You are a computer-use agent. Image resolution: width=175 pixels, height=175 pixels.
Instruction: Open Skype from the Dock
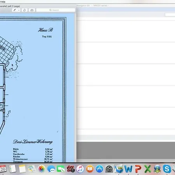pos(167,169)
